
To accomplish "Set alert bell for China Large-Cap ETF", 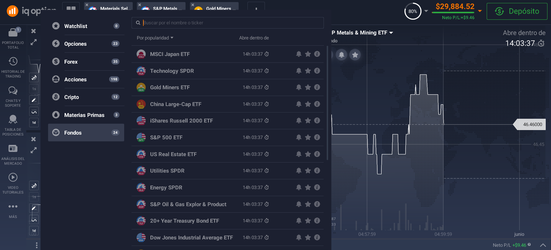I will click(299, 104).
